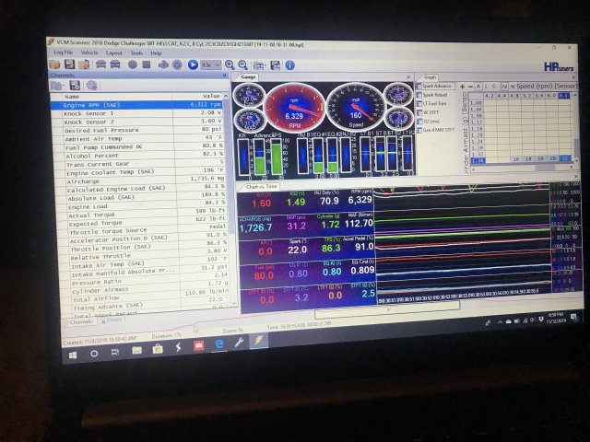
Task: Select the Actual Torque channel row
Action: point(142,215)
